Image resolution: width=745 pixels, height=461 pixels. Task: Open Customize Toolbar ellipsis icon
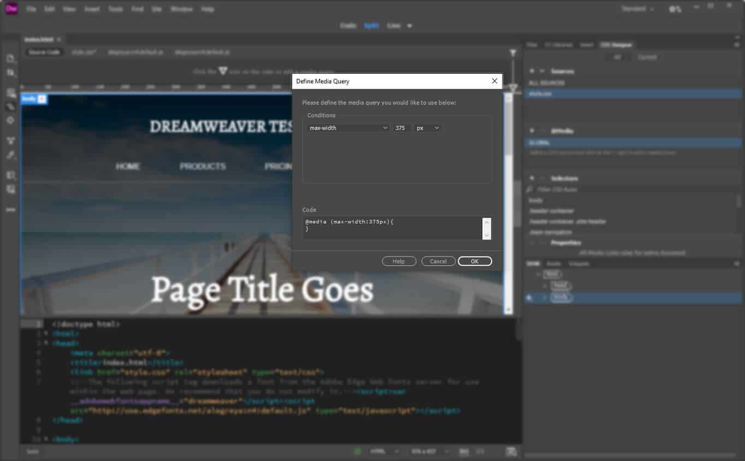pyautogui.click(x=10, y=209)
